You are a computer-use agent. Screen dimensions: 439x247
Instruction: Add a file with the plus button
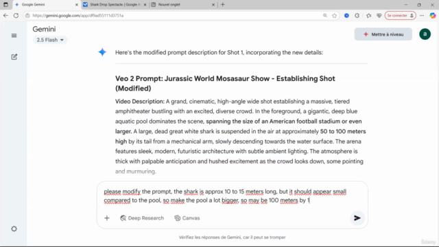point(107,218)
